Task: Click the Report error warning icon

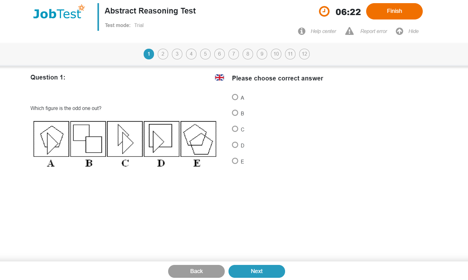Action: click(x=349, y=31)
